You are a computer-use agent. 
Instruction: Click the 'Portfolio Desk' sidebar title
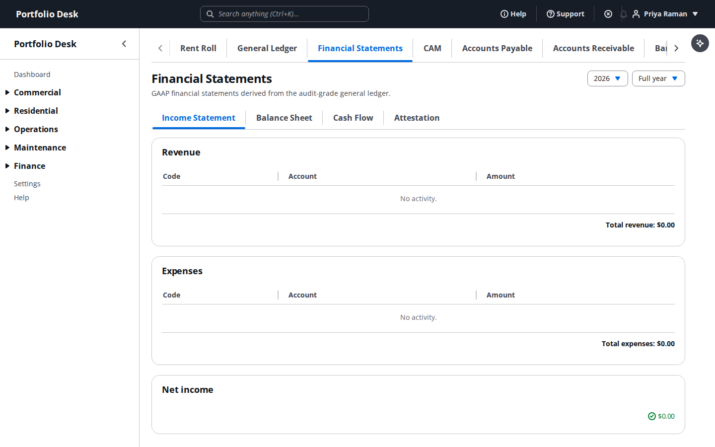click(45, 44)
